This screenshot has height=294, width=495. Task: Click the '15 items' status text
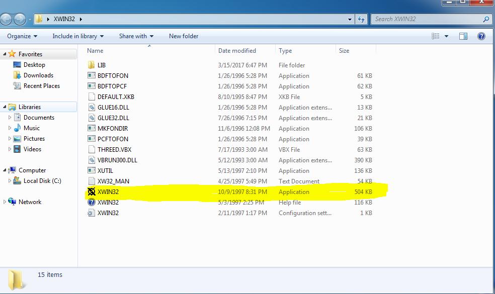(50, 275)
